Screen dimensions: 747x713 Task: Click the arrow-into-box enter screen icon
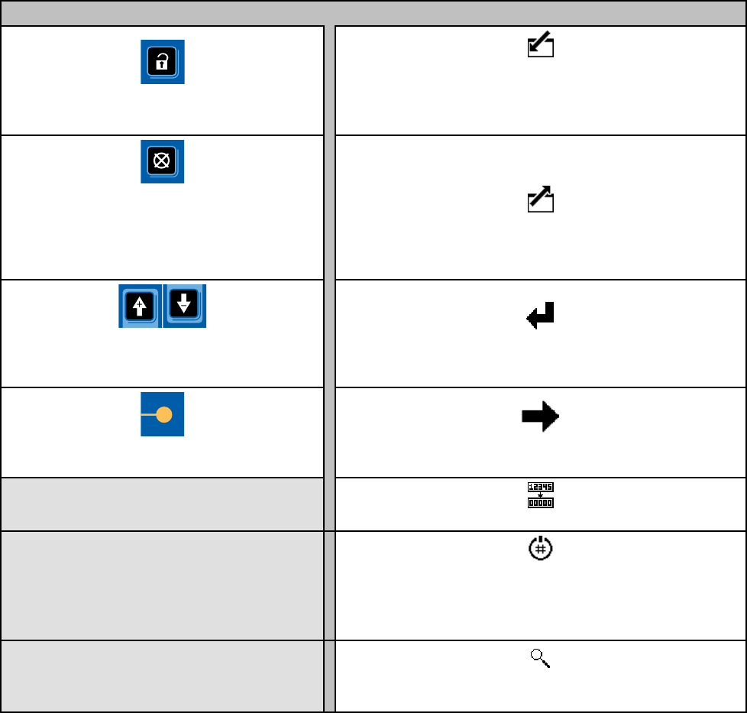click(541, 44)
